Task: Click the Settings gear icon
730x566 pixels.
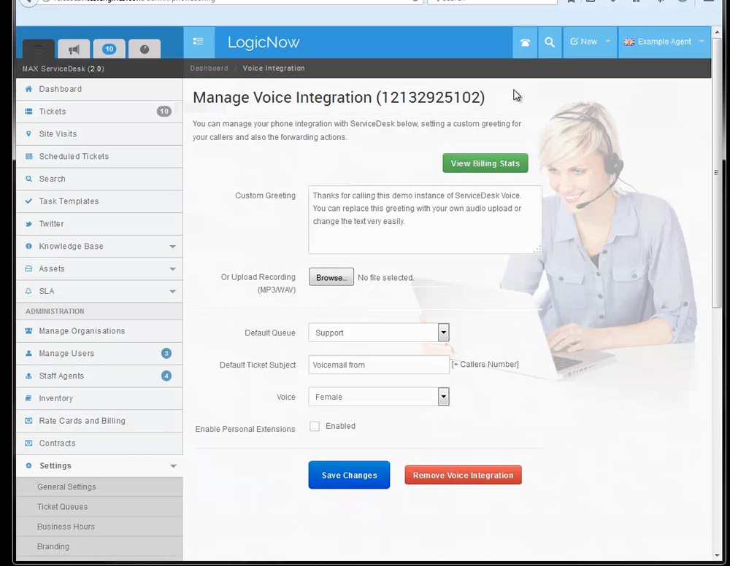Action: pyautogui.click(x=29, y=465)
